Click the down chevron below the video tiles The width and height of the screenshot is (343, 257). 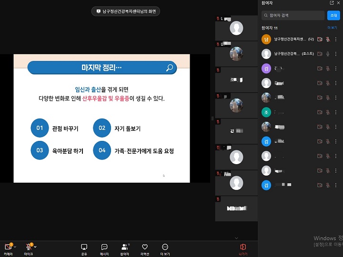pyautogui.click(x=236, y=238)
